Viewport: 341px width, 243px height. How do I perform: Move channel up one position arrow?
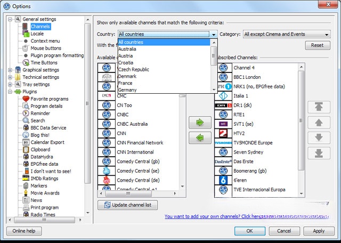coord(319,123)
